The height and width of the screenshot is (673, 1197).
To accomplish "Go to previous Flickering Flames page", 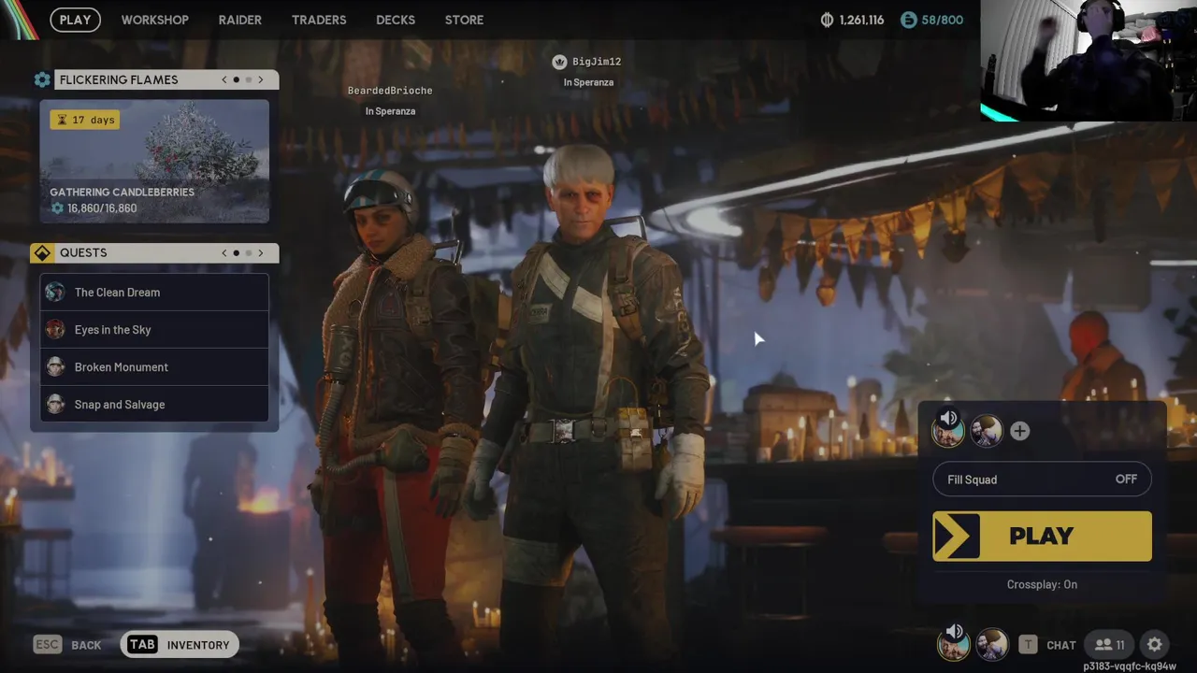I will 224,79.
